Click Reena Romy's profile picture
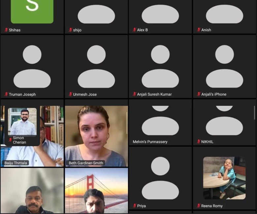This screenshot has height=214, width=257. click(x=224, y=178)
